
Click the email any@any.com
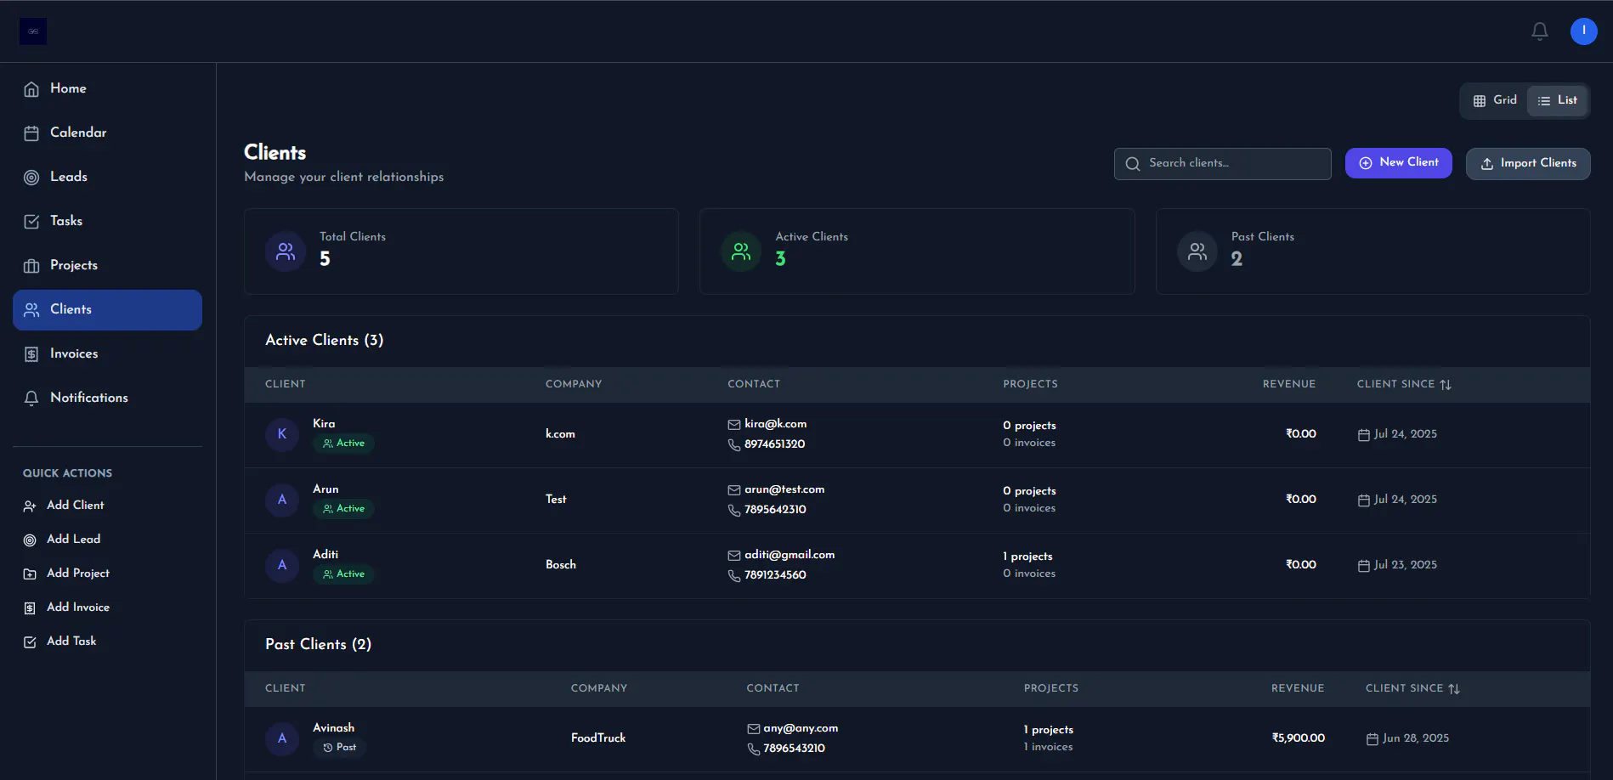tap(801, 728)
